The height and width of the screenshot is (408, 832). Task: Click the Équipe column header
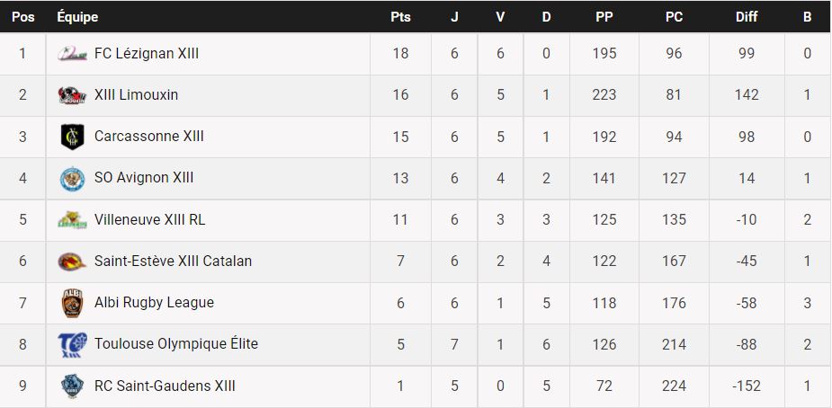(77, 17)
